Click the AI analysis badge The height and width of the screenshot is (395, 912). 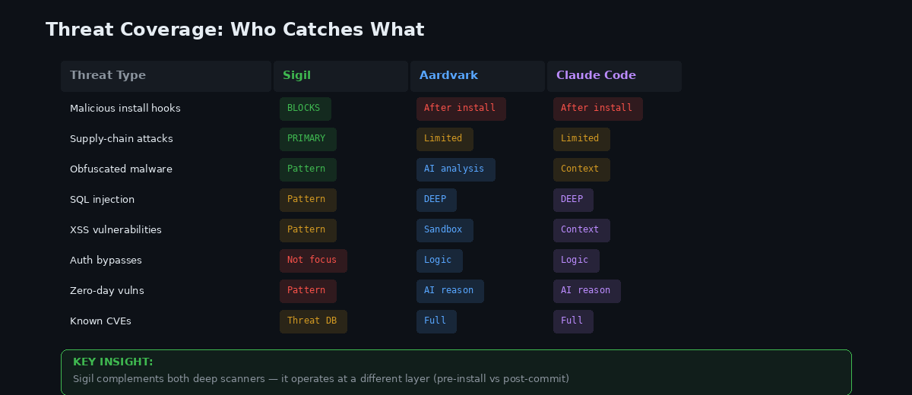455,169
